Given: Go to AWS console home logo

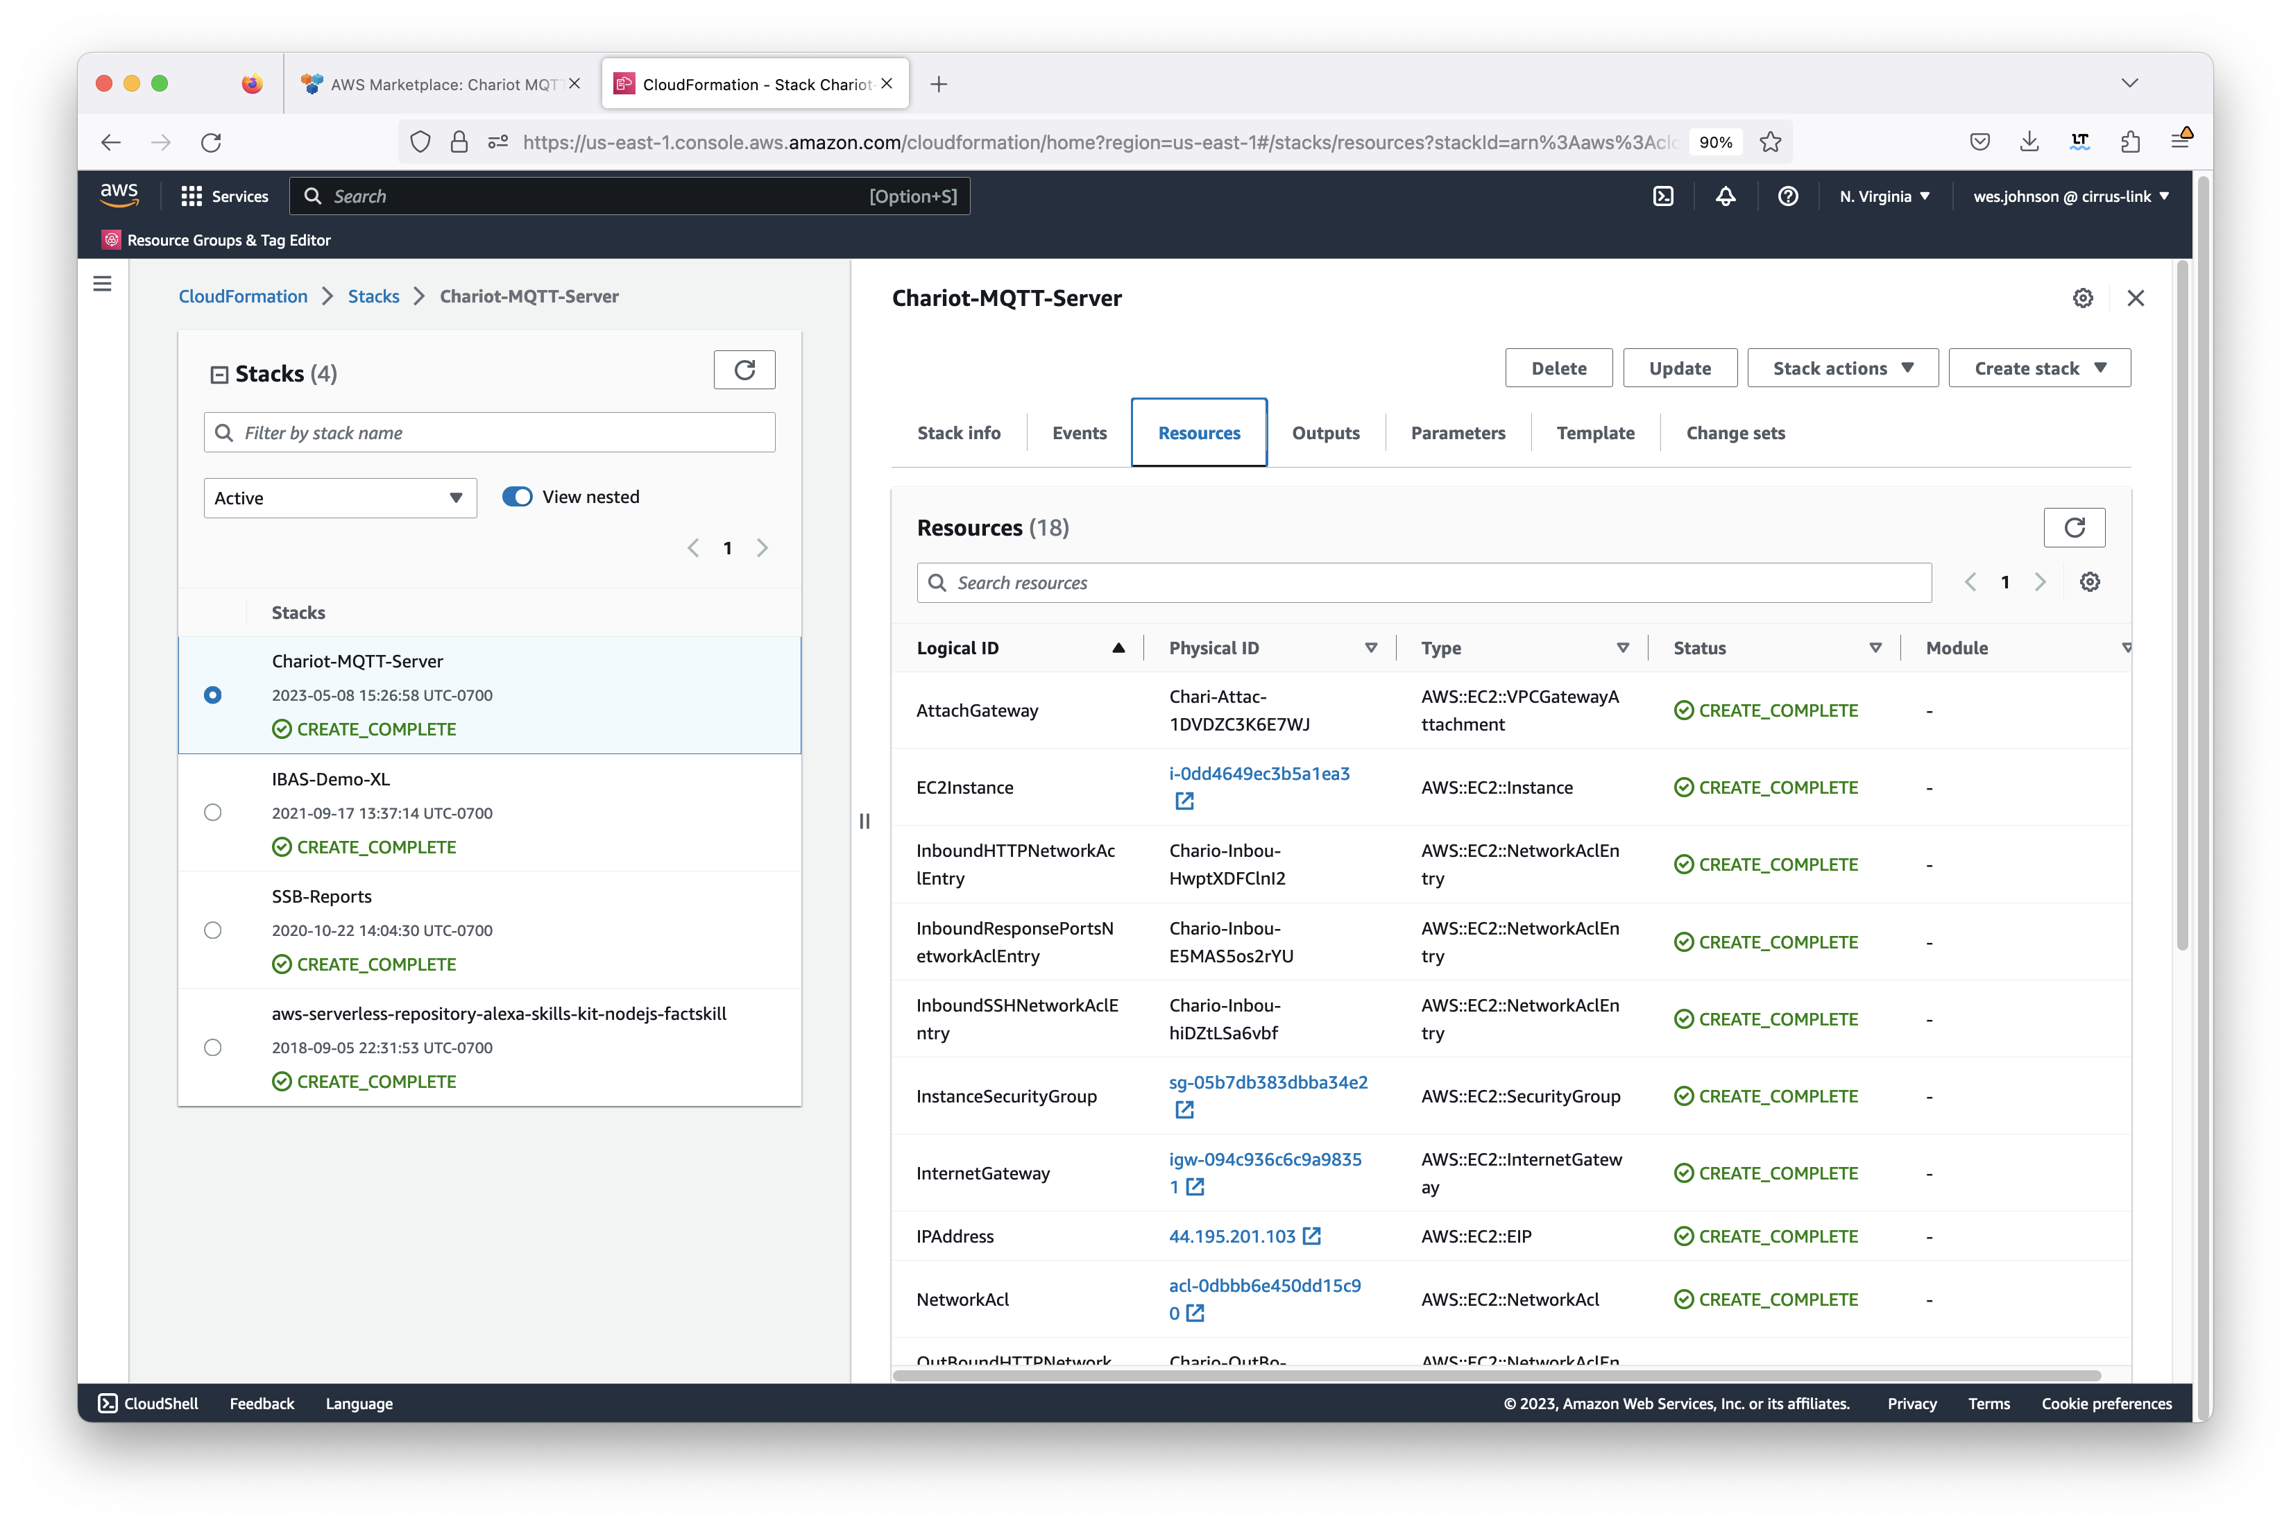Looking at the screenshot, I should (119, 196).
